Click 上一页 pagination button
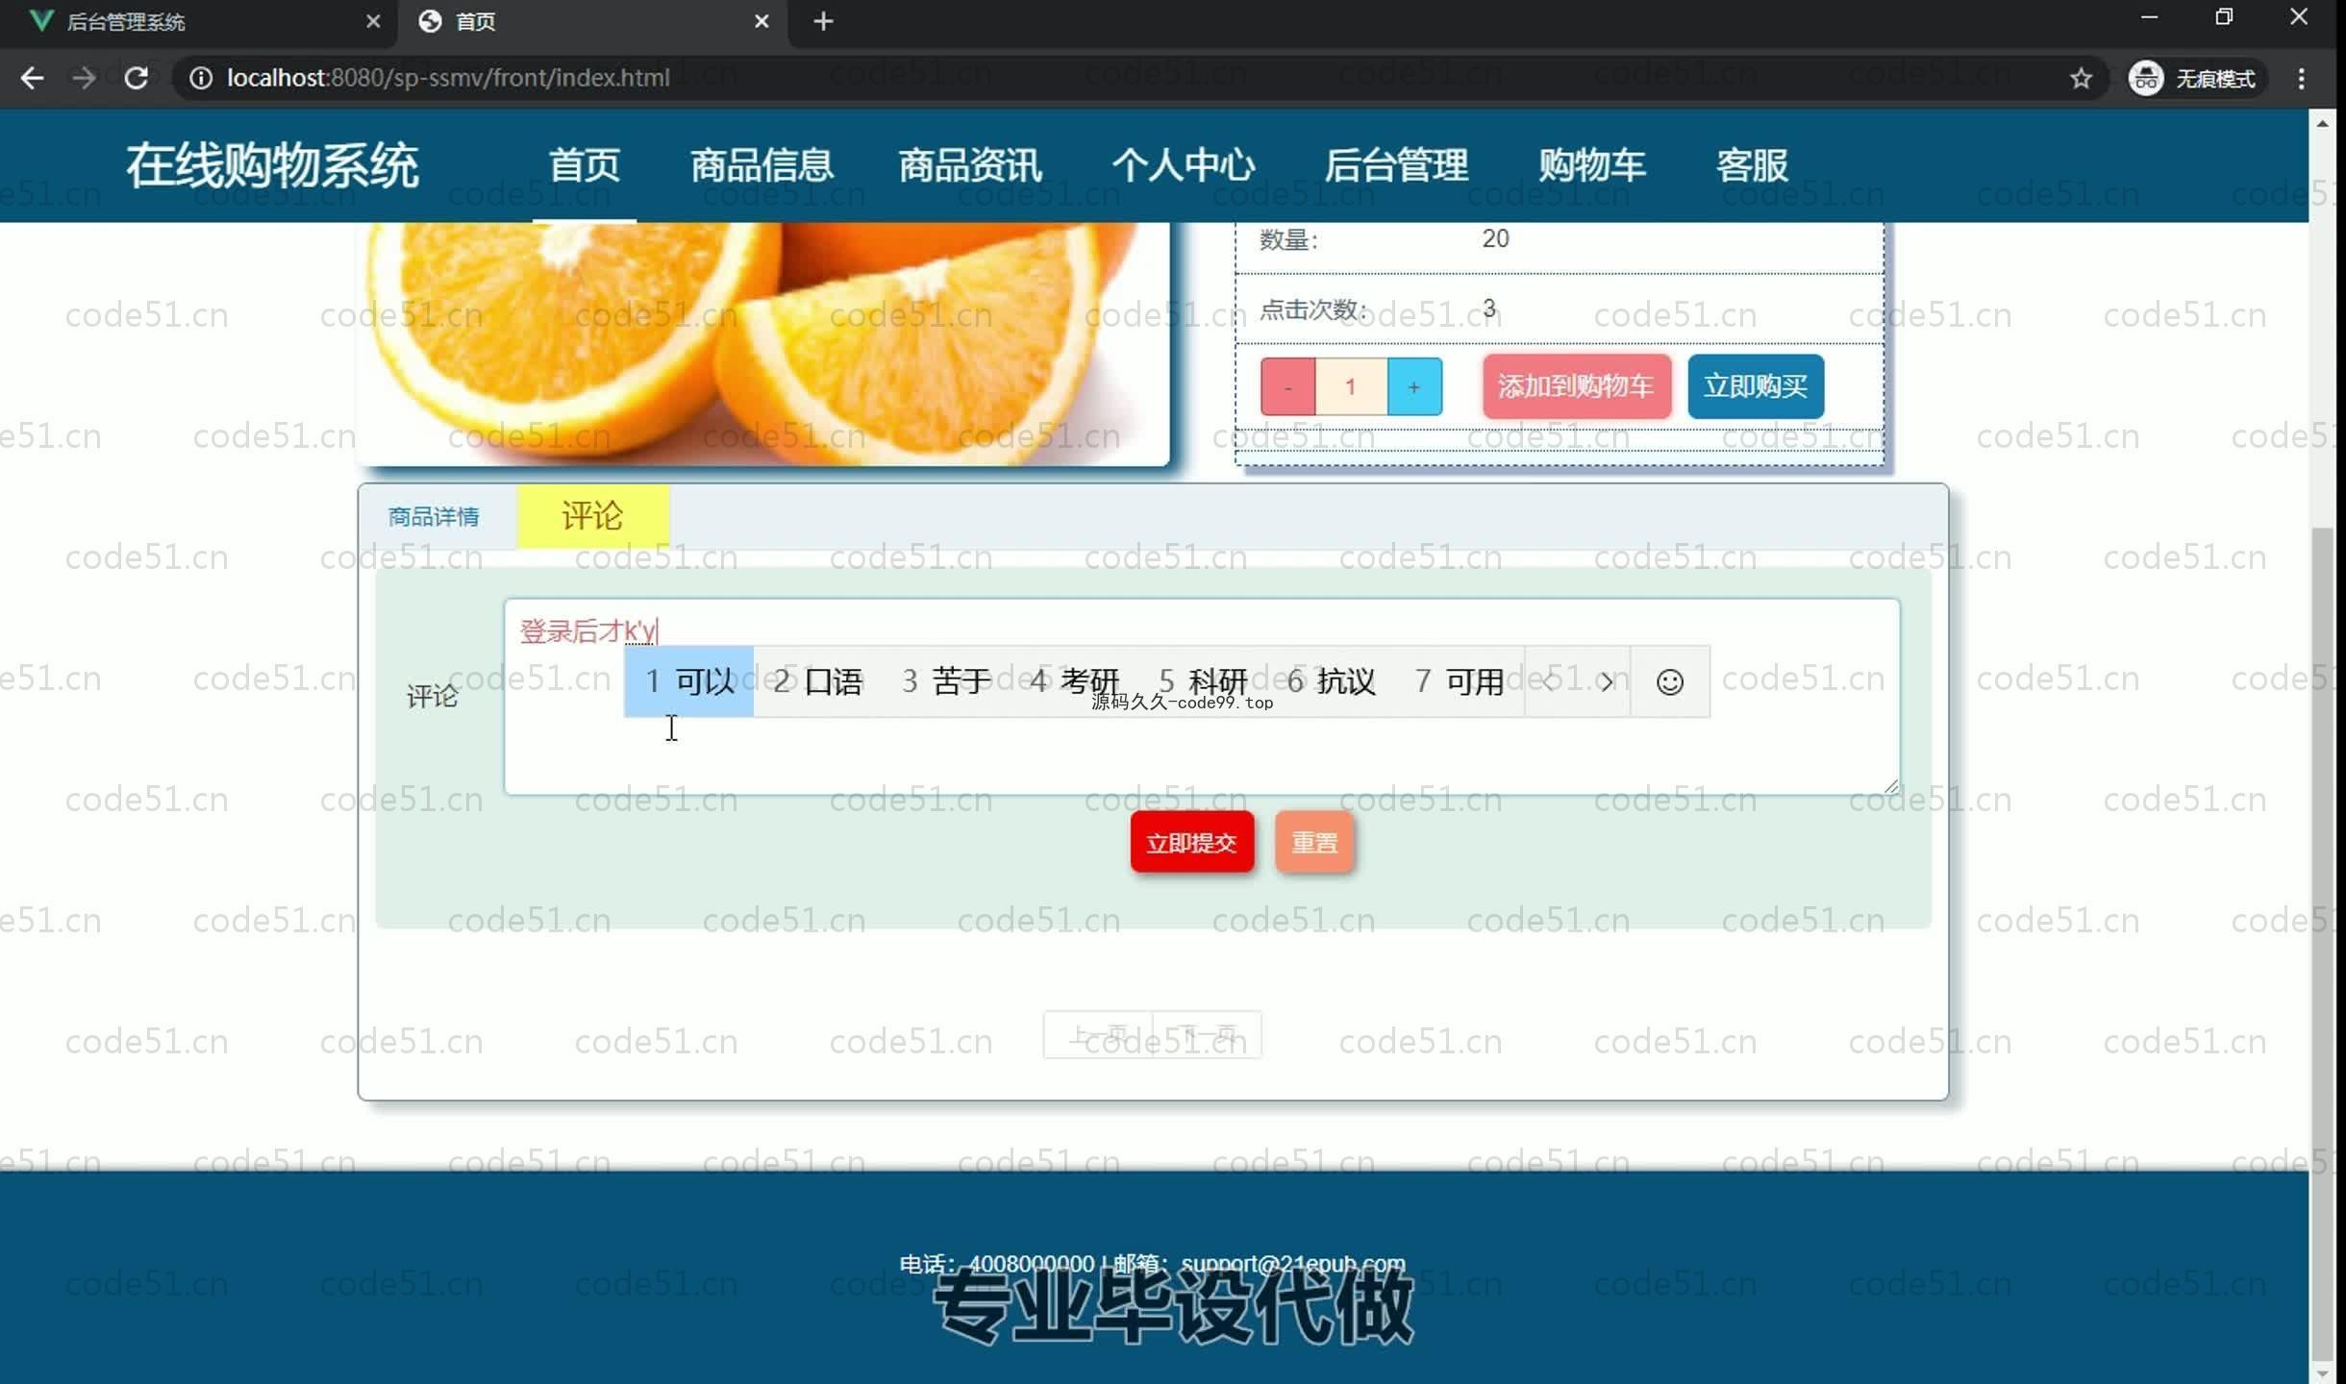This screenshot has height=1384, width=2346. 1099,1035
